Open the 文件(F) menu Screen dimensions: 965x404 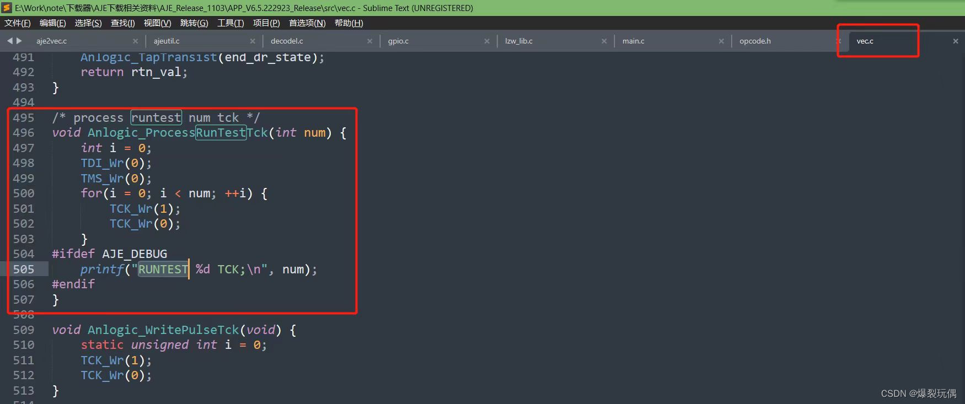(18, 23)
